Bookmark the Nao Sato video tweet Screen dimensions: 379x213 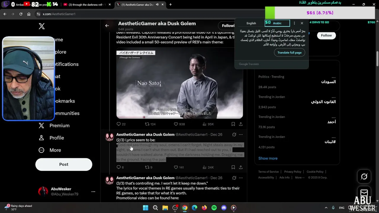point(233,124)
